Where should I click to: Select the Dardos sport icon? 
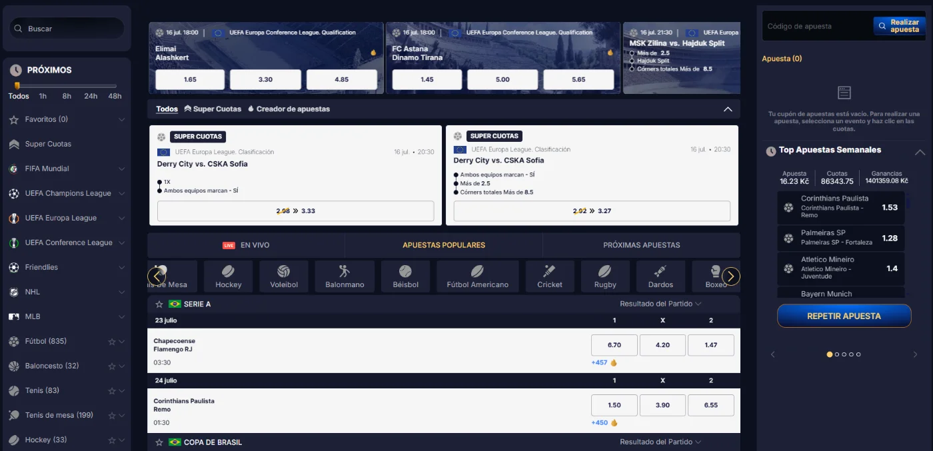coord(660,276)
